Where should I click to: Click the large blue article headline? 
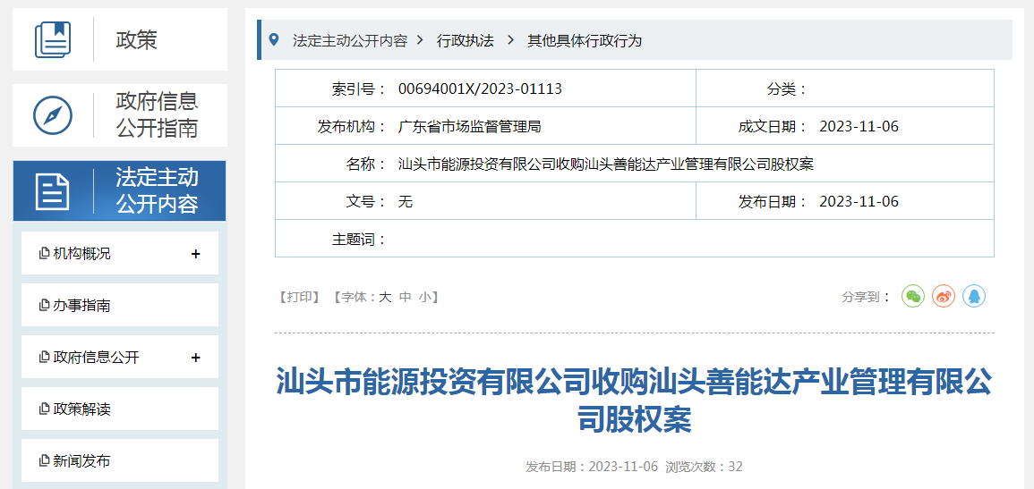[x=635, y=400]
